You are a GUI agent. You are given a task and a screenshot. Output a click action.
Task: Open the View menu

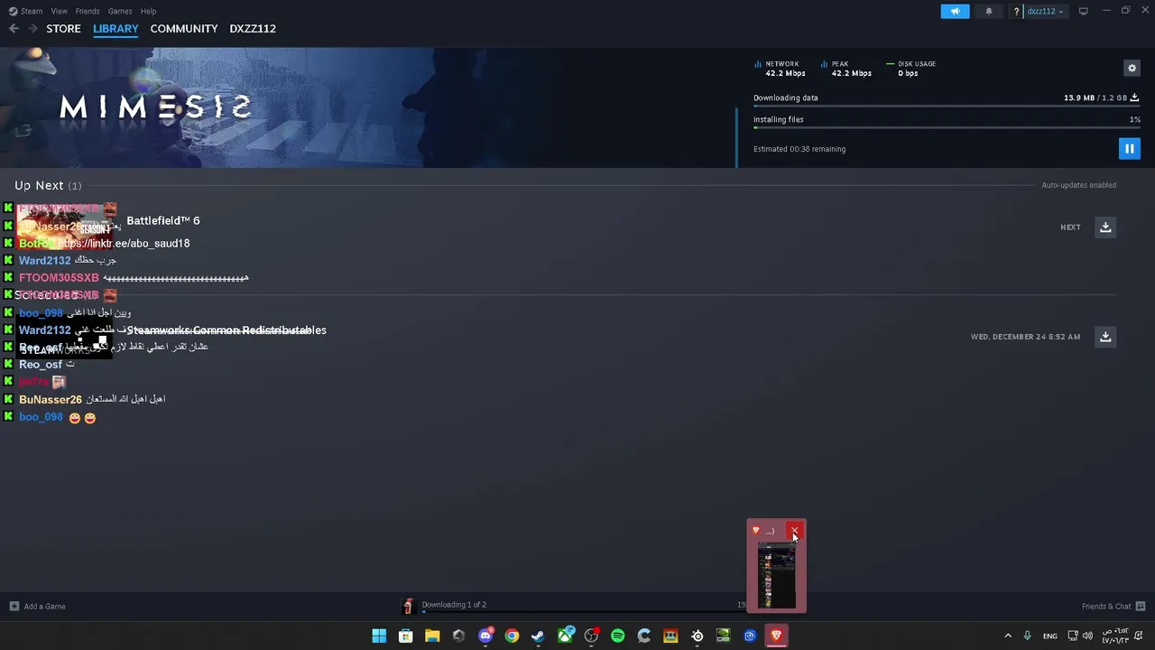(x=59, y=11)
